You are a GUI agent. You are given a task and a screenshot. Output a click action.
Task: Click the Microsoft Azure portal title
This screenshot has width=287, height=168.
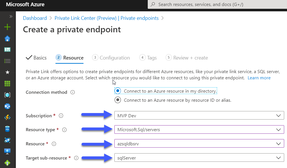25,5
